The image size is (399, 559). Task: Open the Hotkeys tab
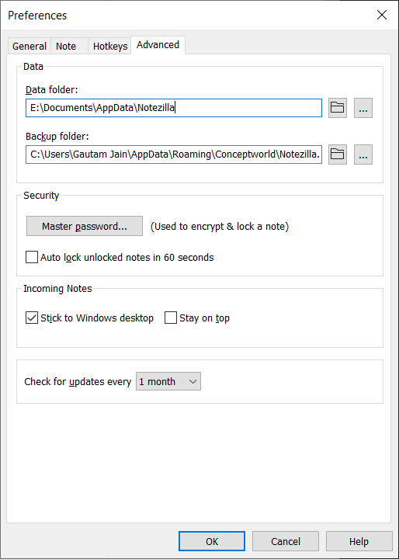pyautogui.click(x=109, y=46)
